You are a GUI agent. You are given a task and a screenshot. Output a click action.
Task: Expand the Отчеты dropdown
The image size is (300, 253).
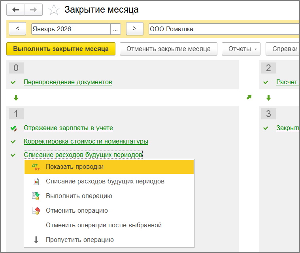243,49
